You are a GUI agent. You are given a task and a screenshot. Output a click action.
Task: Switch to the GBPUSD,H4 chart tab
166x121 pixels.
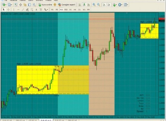pos(21,120)
